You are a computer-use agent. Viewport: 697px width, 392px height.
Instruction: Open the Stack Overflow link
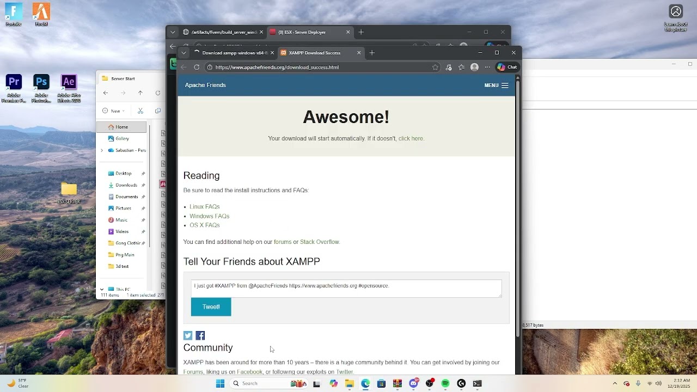click(x=320, y=242)
